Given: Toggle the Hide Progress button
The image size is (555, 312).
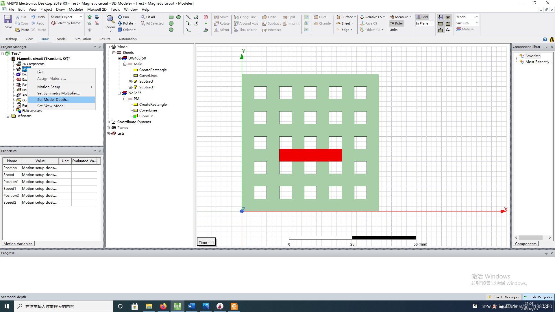Looking at the screenshot, I should (x=538, y=297).
